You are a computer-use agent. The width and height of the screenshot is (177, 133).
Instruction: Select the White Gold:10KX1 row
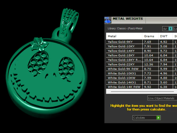142,74
